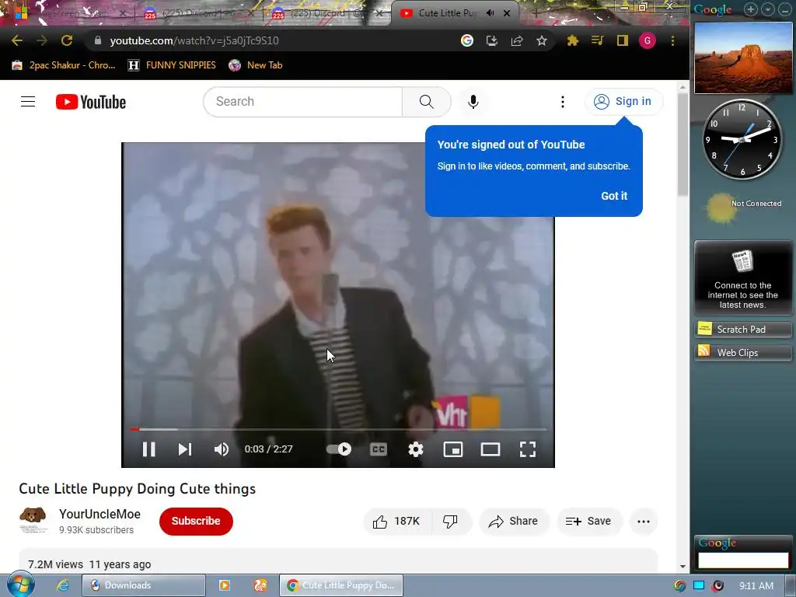Toggle the browser side panel
Screen dimensions: 796x597
pyautogui.click(x=623, y=40)
